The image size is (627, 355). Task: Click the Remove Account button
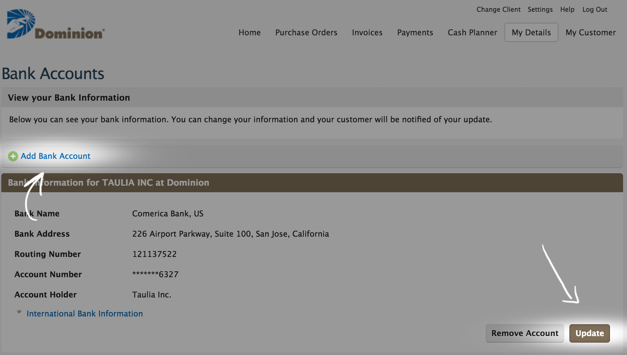[x=525, y=333]
